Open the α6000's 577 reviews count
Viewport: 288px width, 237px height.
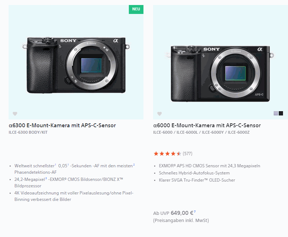point(187,154)
